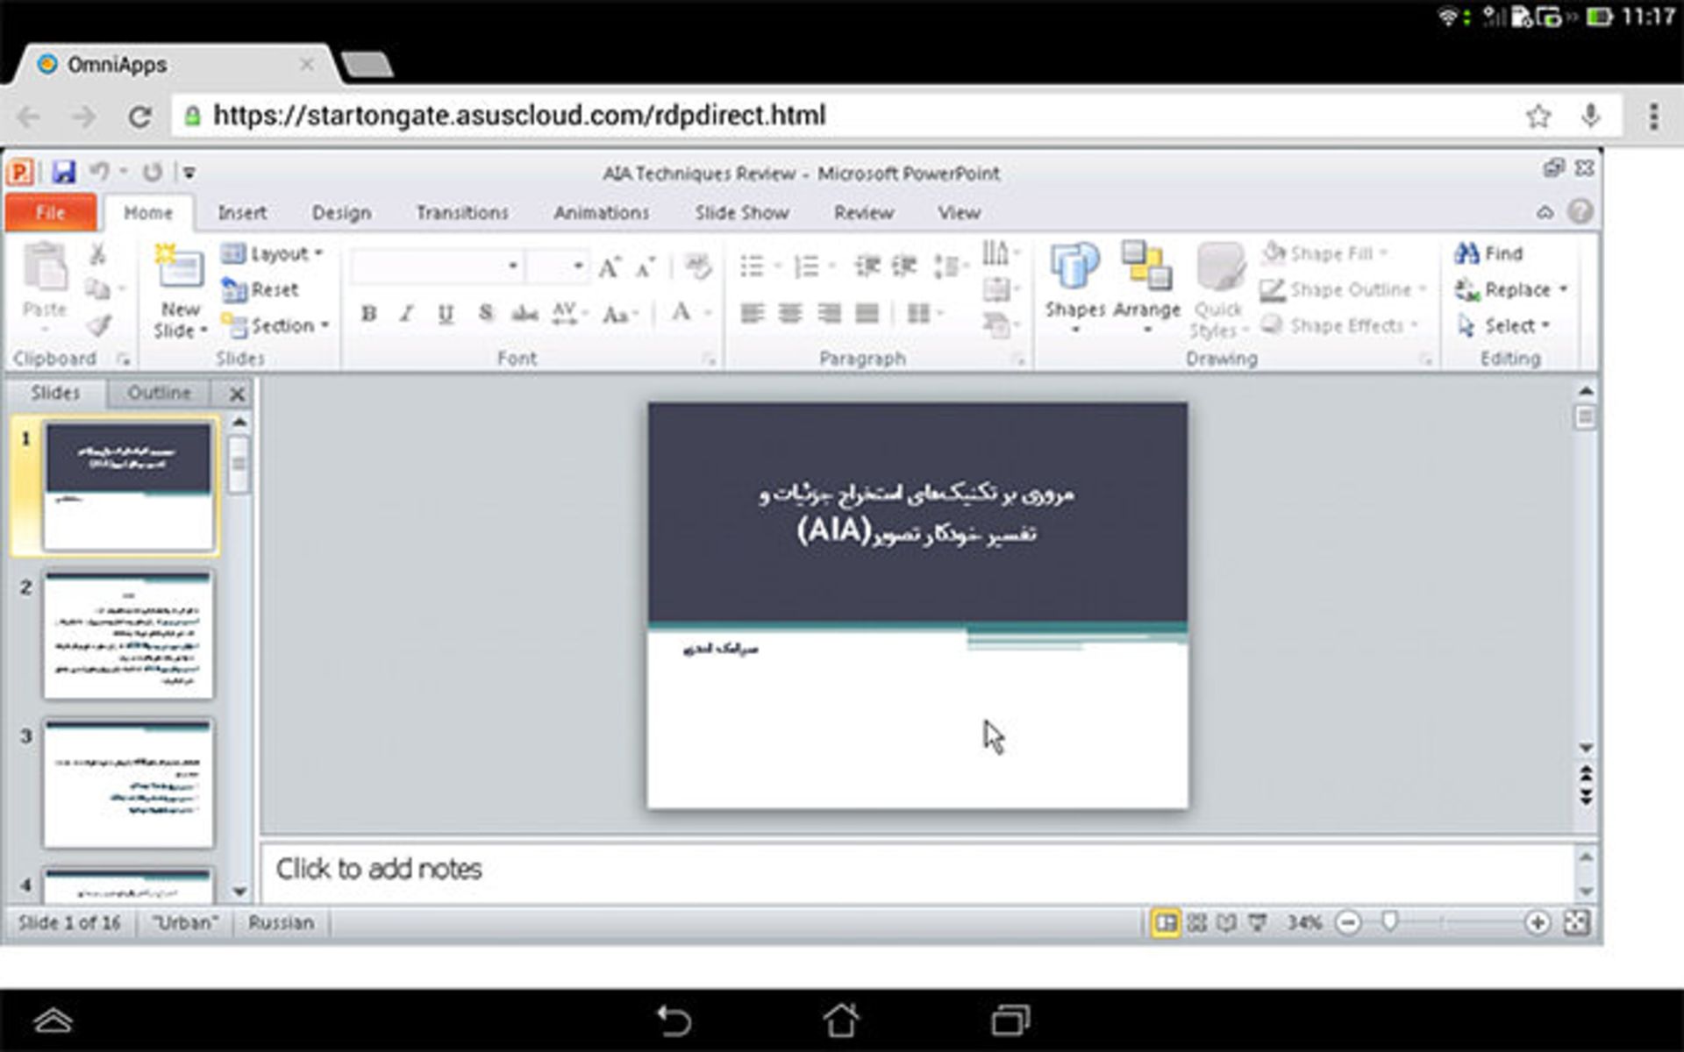Click the New Slide icon
This screenshot has width=1684, height=1052.
[x=179, y=267]
